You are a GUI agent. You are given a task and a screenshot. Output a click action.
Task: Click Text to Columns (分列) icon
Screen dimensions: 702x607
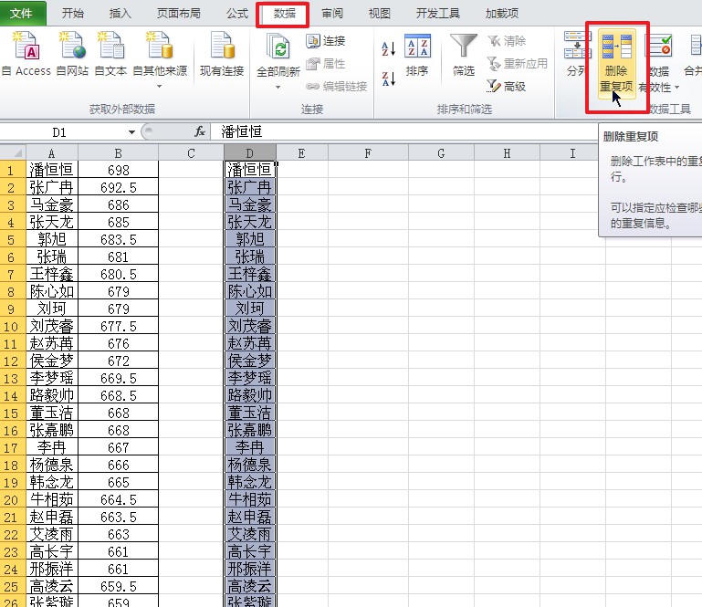coord(577,53)
